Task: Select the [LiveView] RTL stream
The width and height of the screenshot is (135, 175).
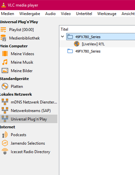Action: coord(93,44)
